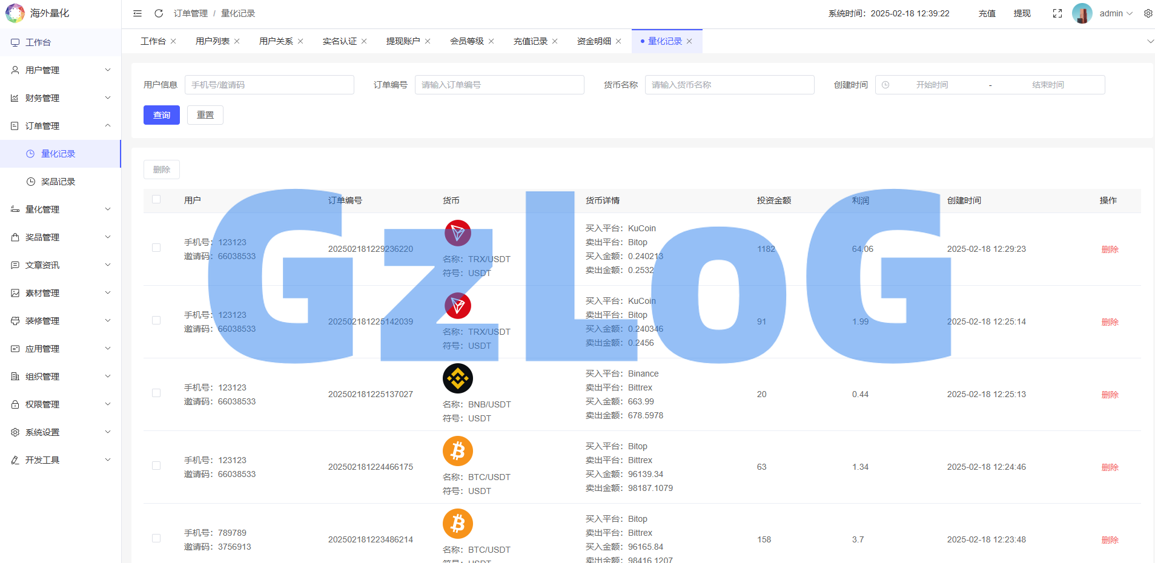Collapse the 订单管理 sidebar menu
The height and width of the screenshot is (563, 1155).
pos(61,126)
